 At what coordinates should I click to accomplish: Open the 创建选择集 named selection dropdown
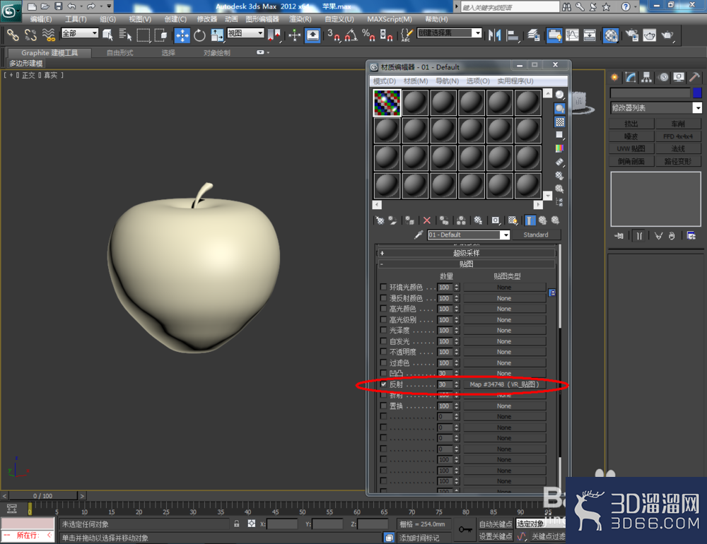(x=449, y=33)
